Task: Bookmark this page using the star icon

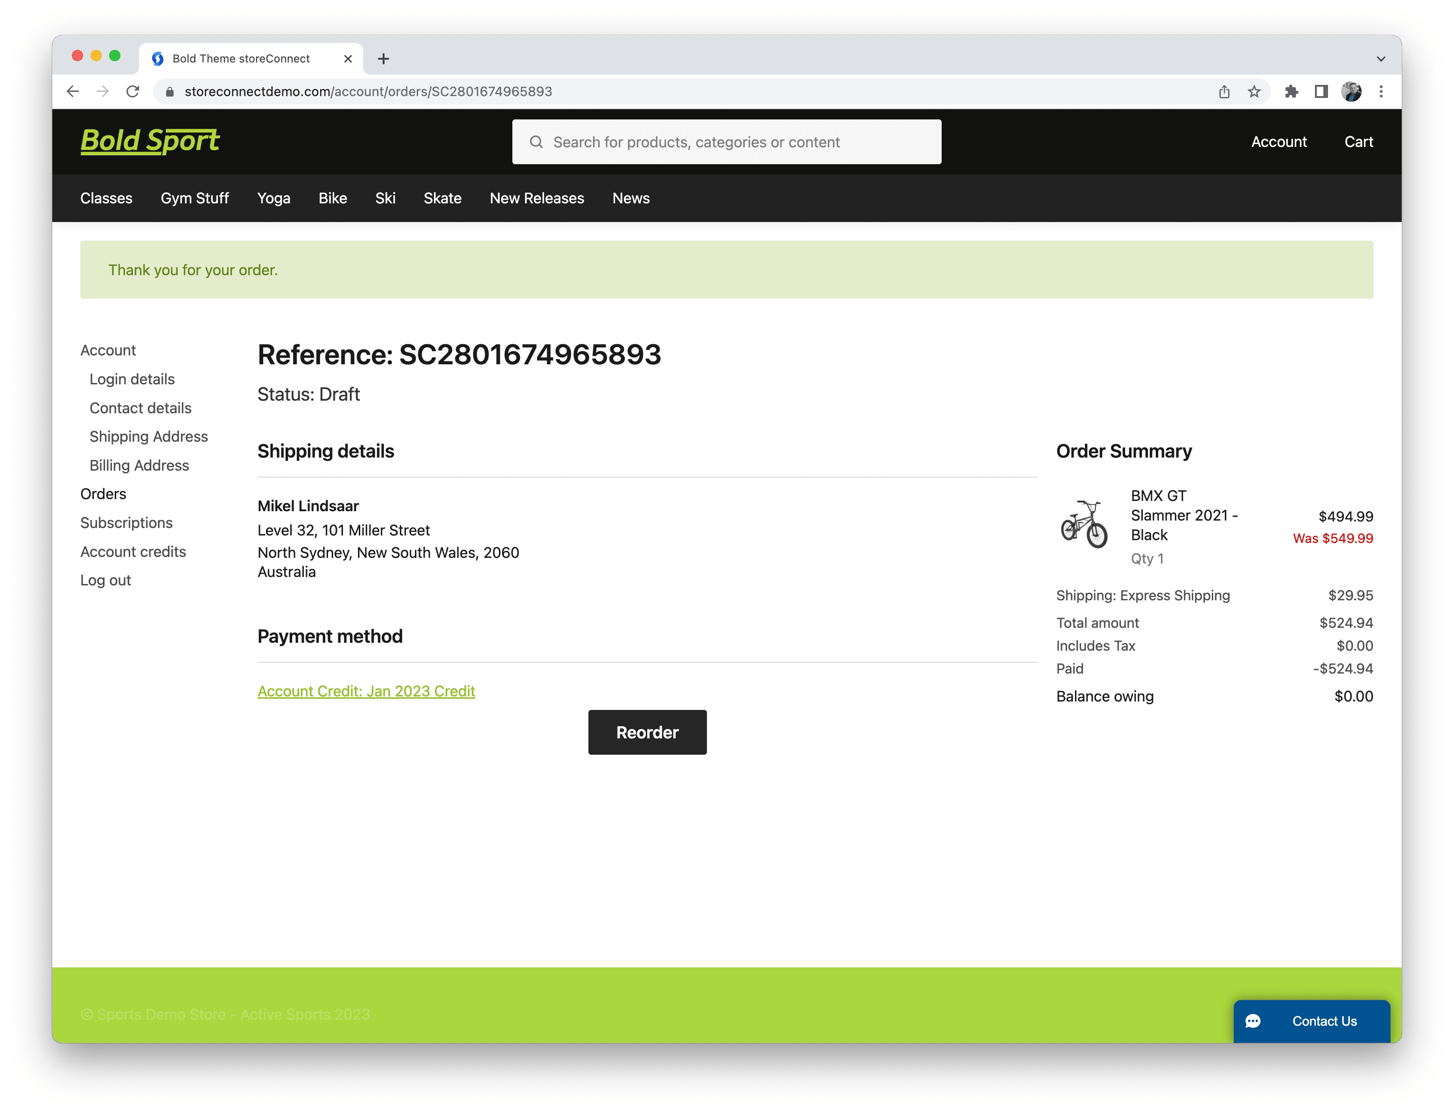Action: pyautogui.click(x=1255, y=91)
